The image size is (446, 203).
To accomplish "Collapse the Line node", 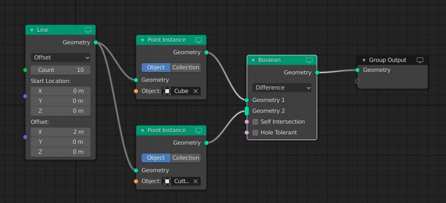I will [x=32, y=30].
